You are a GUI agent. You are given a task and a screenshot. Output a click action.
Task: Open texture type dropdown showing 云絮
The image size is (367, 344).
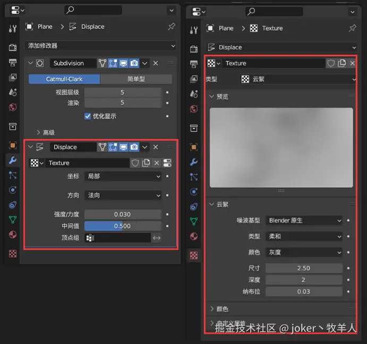[298, 79]
